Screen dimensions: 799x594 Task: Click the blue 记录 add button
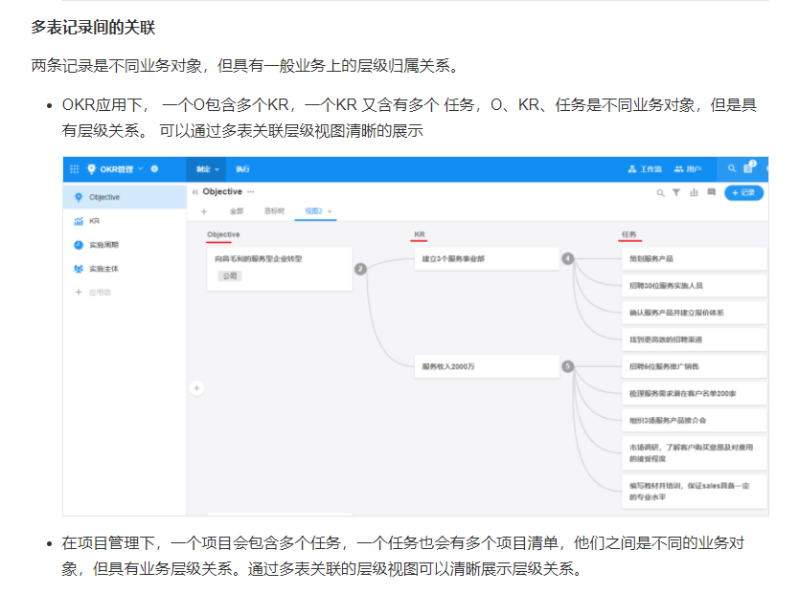point(743,192)
